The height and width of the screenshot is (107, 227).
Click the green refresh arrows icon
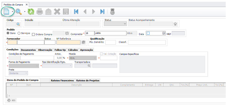point(31,11)
